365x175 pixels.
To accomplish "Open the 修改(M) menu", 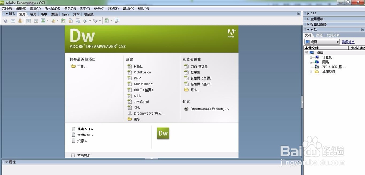I will click(70, 9).
